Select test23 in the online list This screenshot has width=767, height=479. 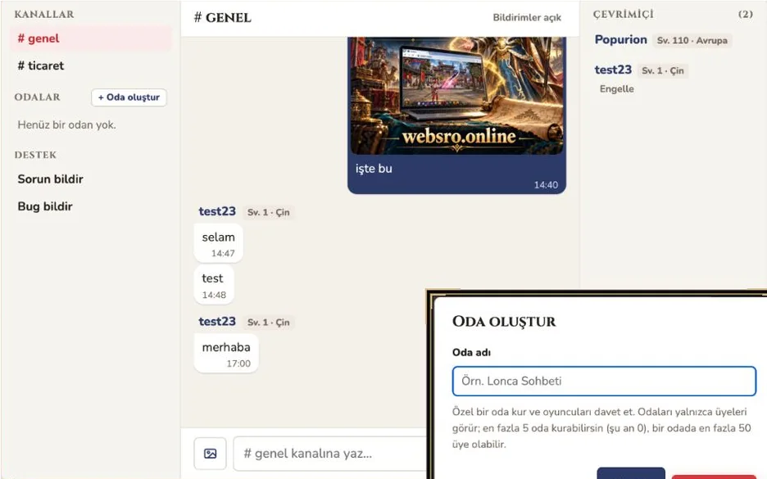pos(613,70)
